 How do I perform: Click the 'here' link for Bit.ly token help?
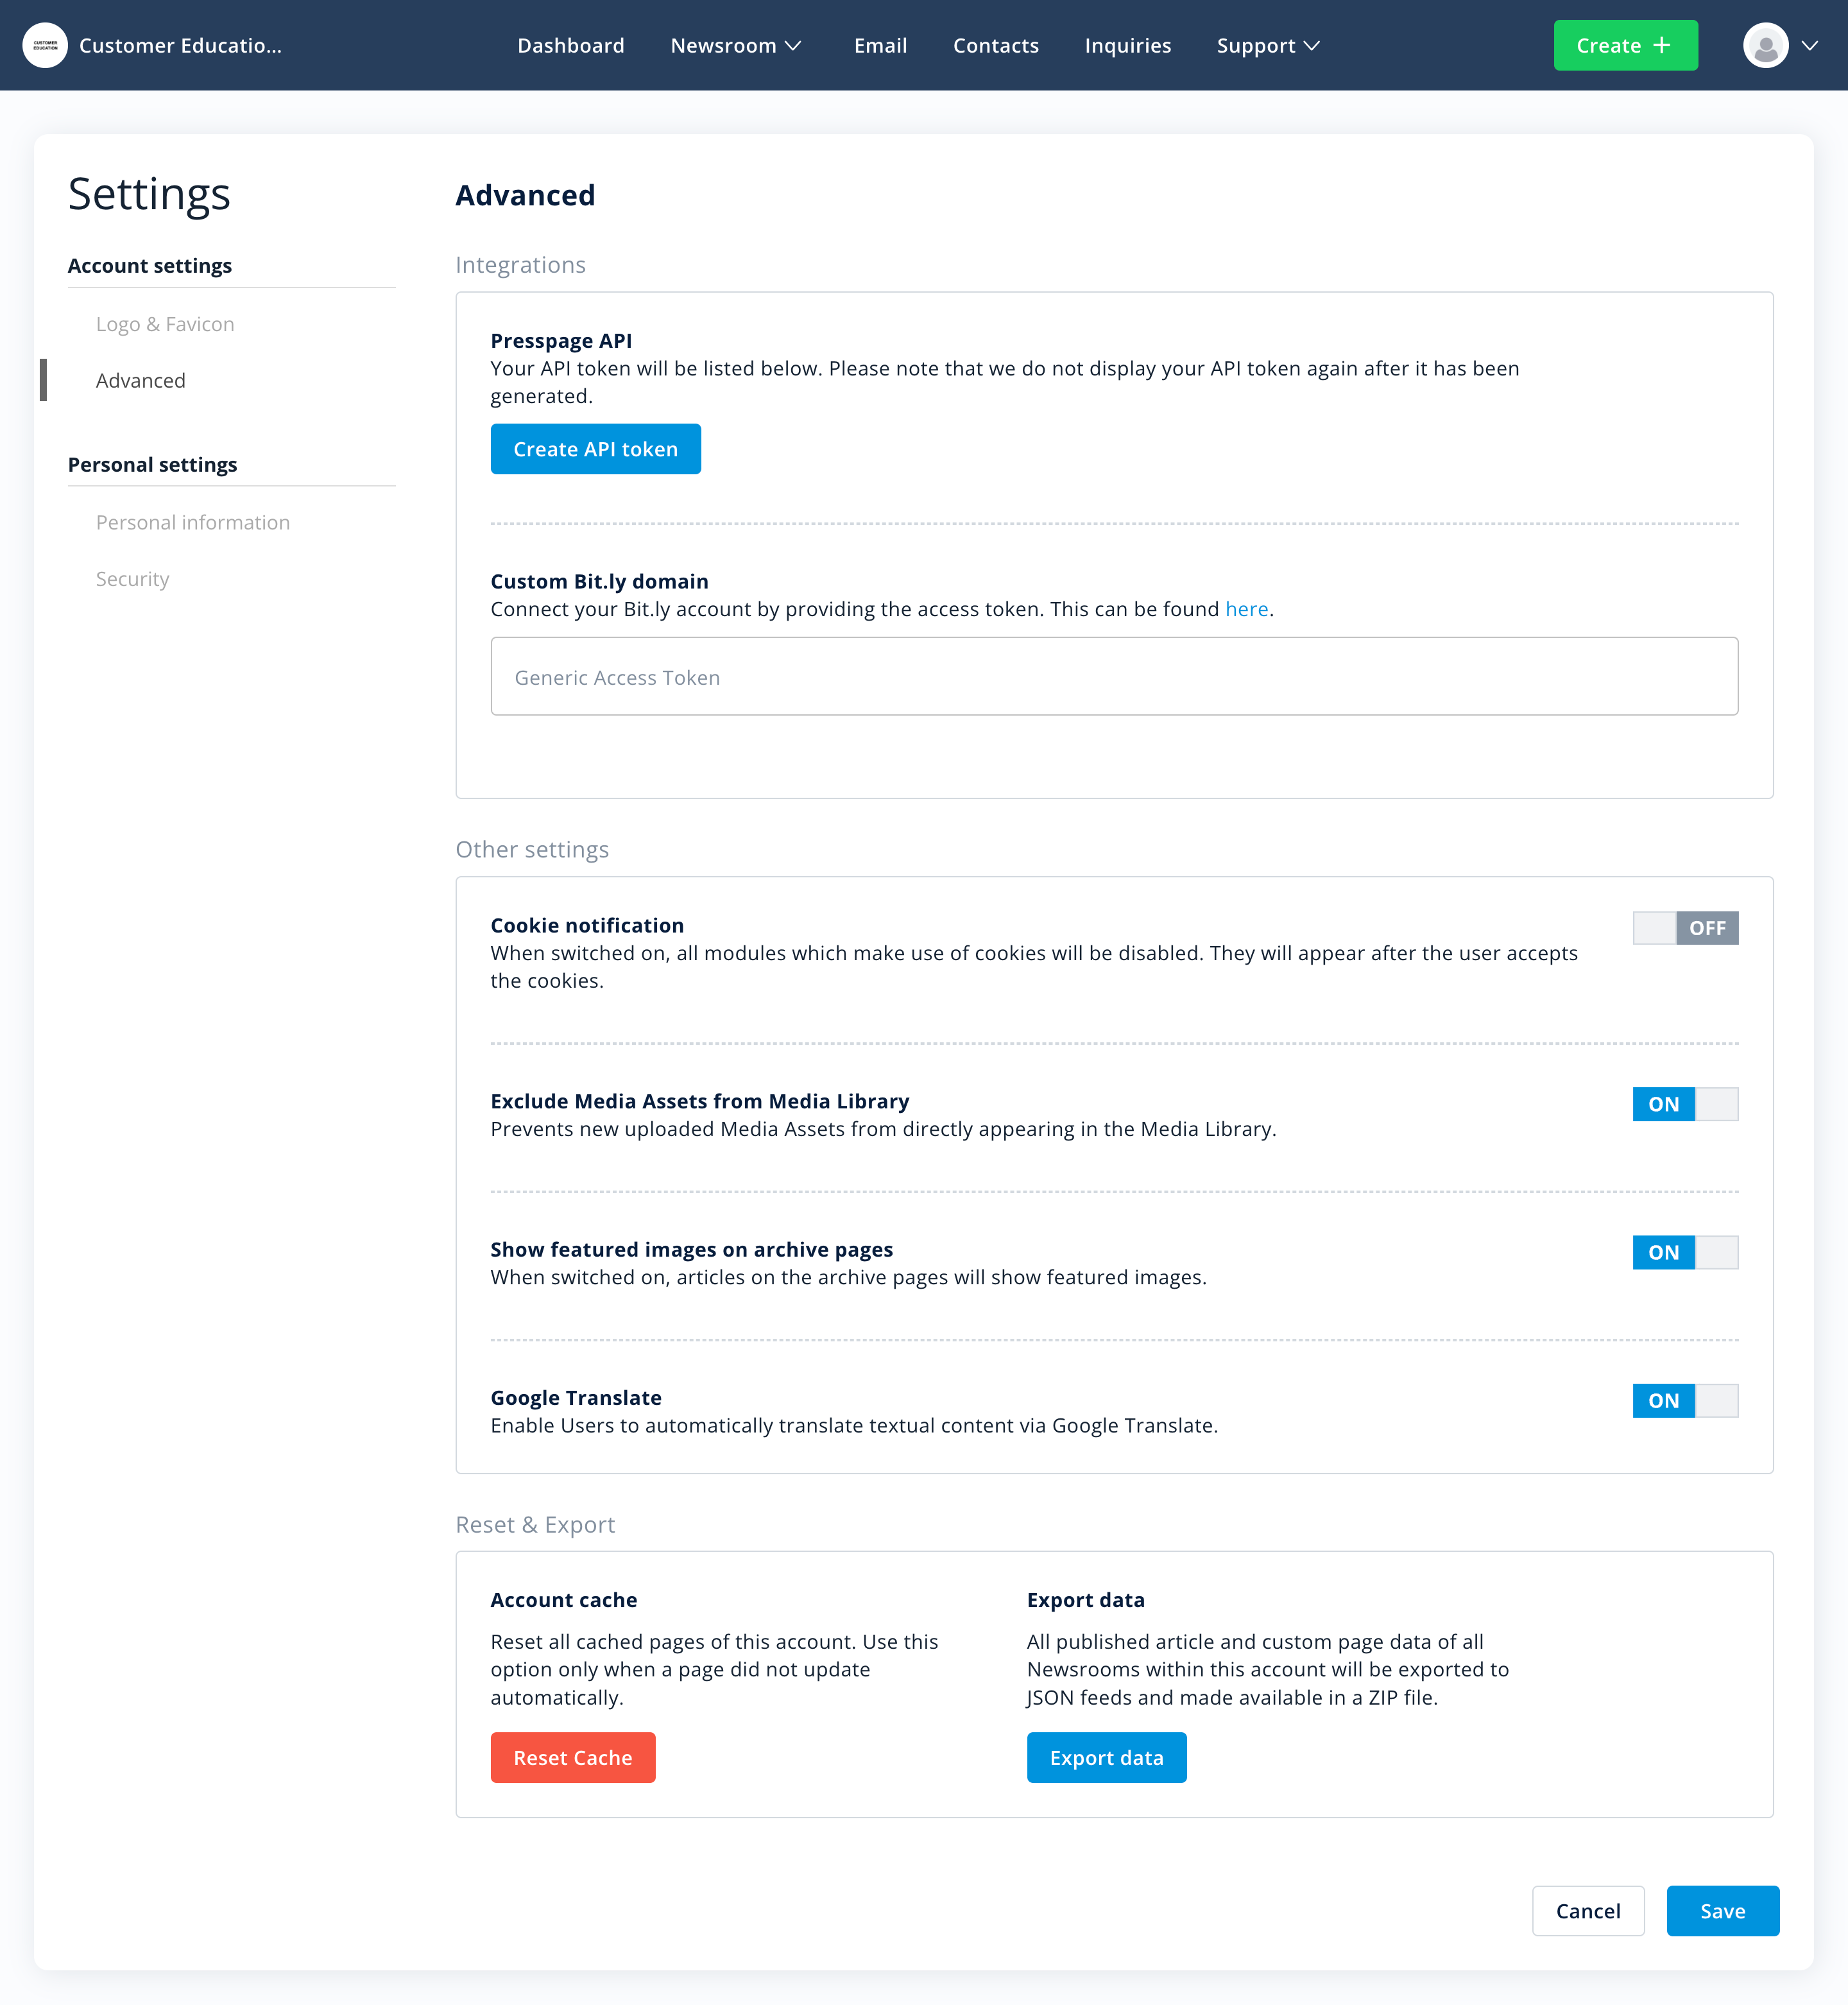(1246, 609)
